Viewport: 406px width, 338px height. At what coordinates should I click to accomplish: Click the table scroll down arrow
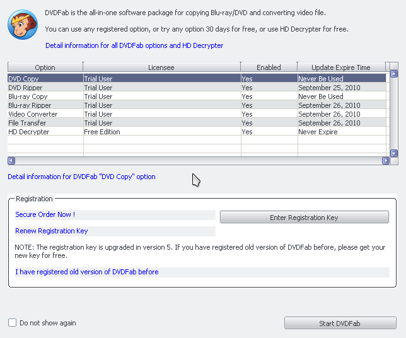(394, 153)
